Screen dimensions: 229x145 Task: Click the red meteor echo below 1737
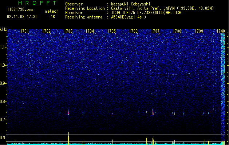[x=153, y=113]
